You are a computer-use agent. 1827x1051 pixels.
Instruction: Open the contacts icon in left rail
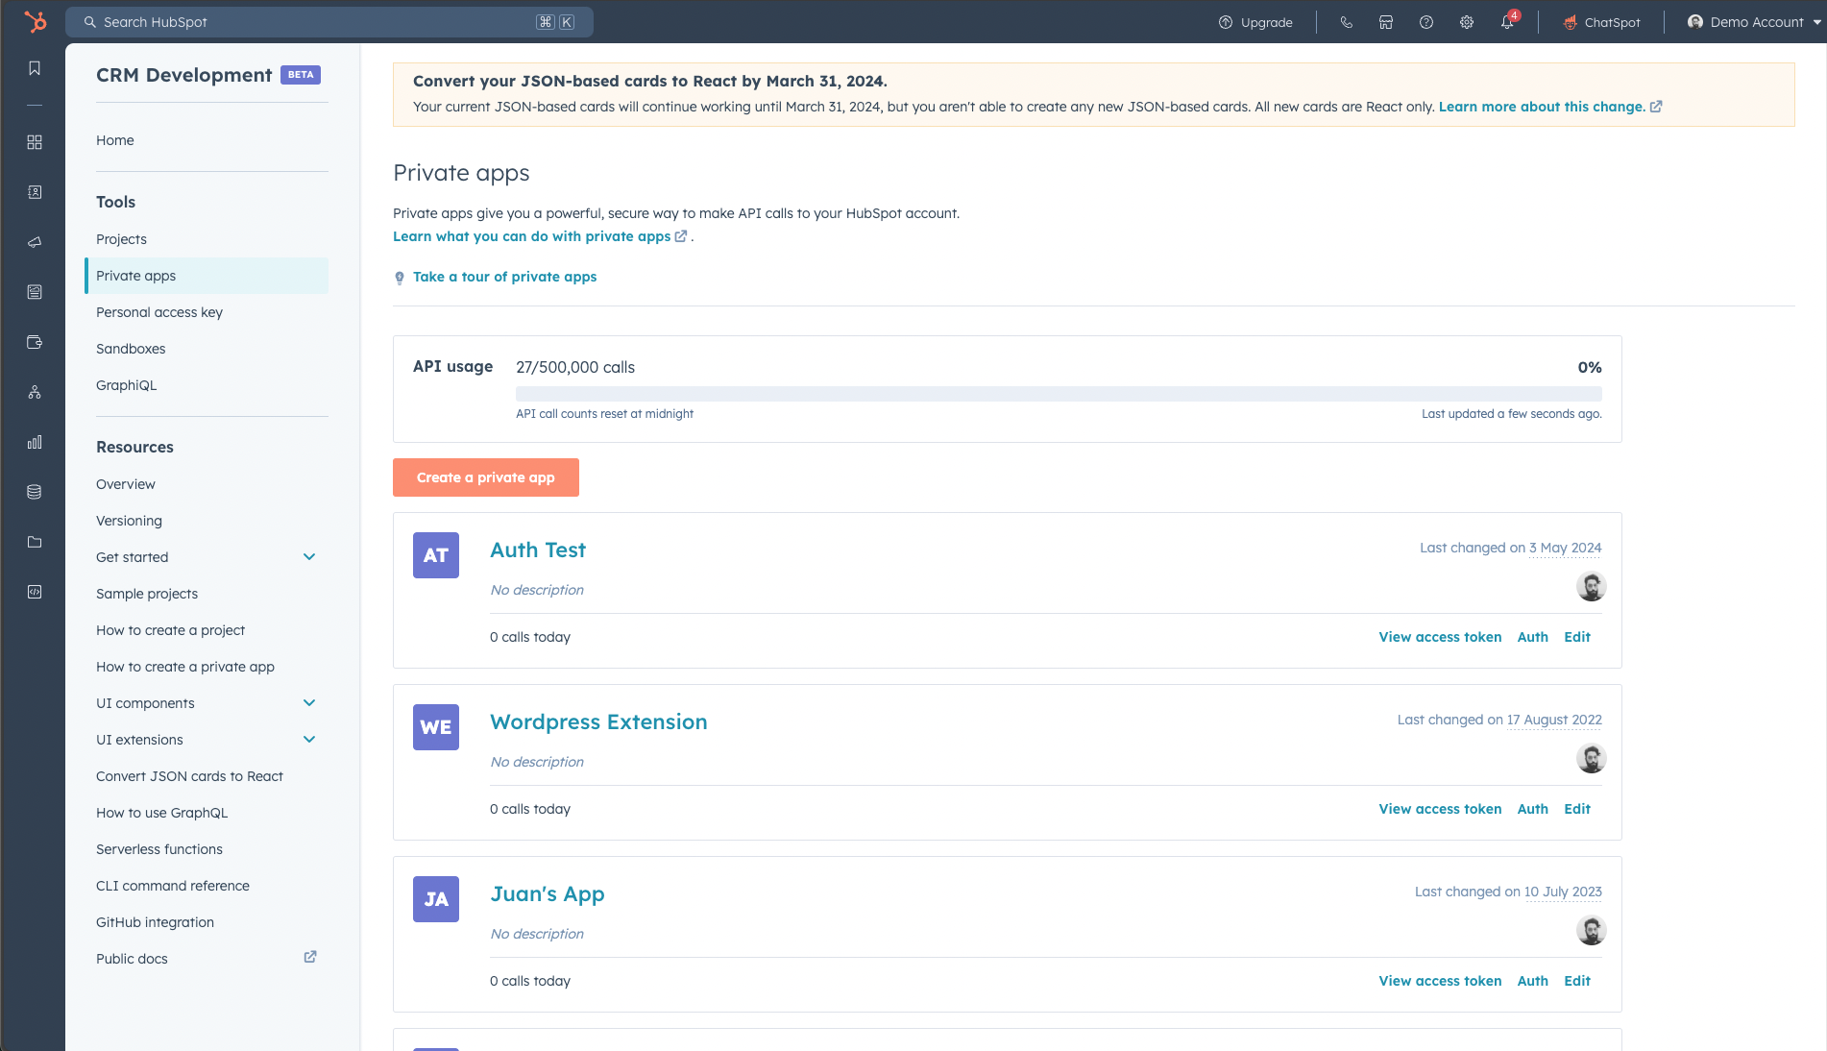click(x=35, y=192)
